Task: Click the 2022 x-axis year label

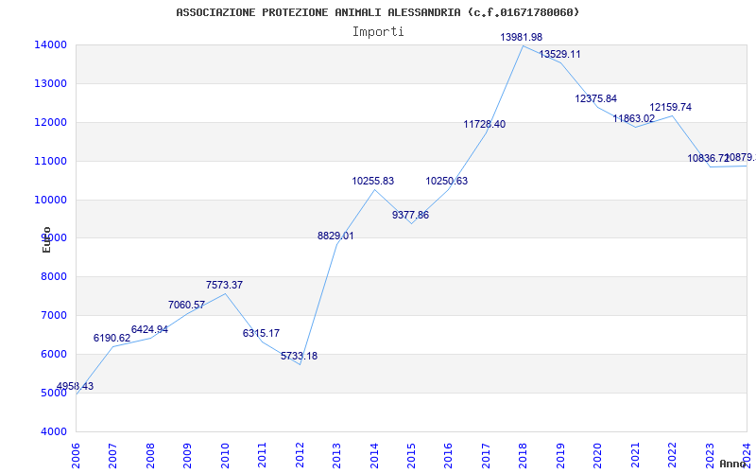Action: coord(672,455)
